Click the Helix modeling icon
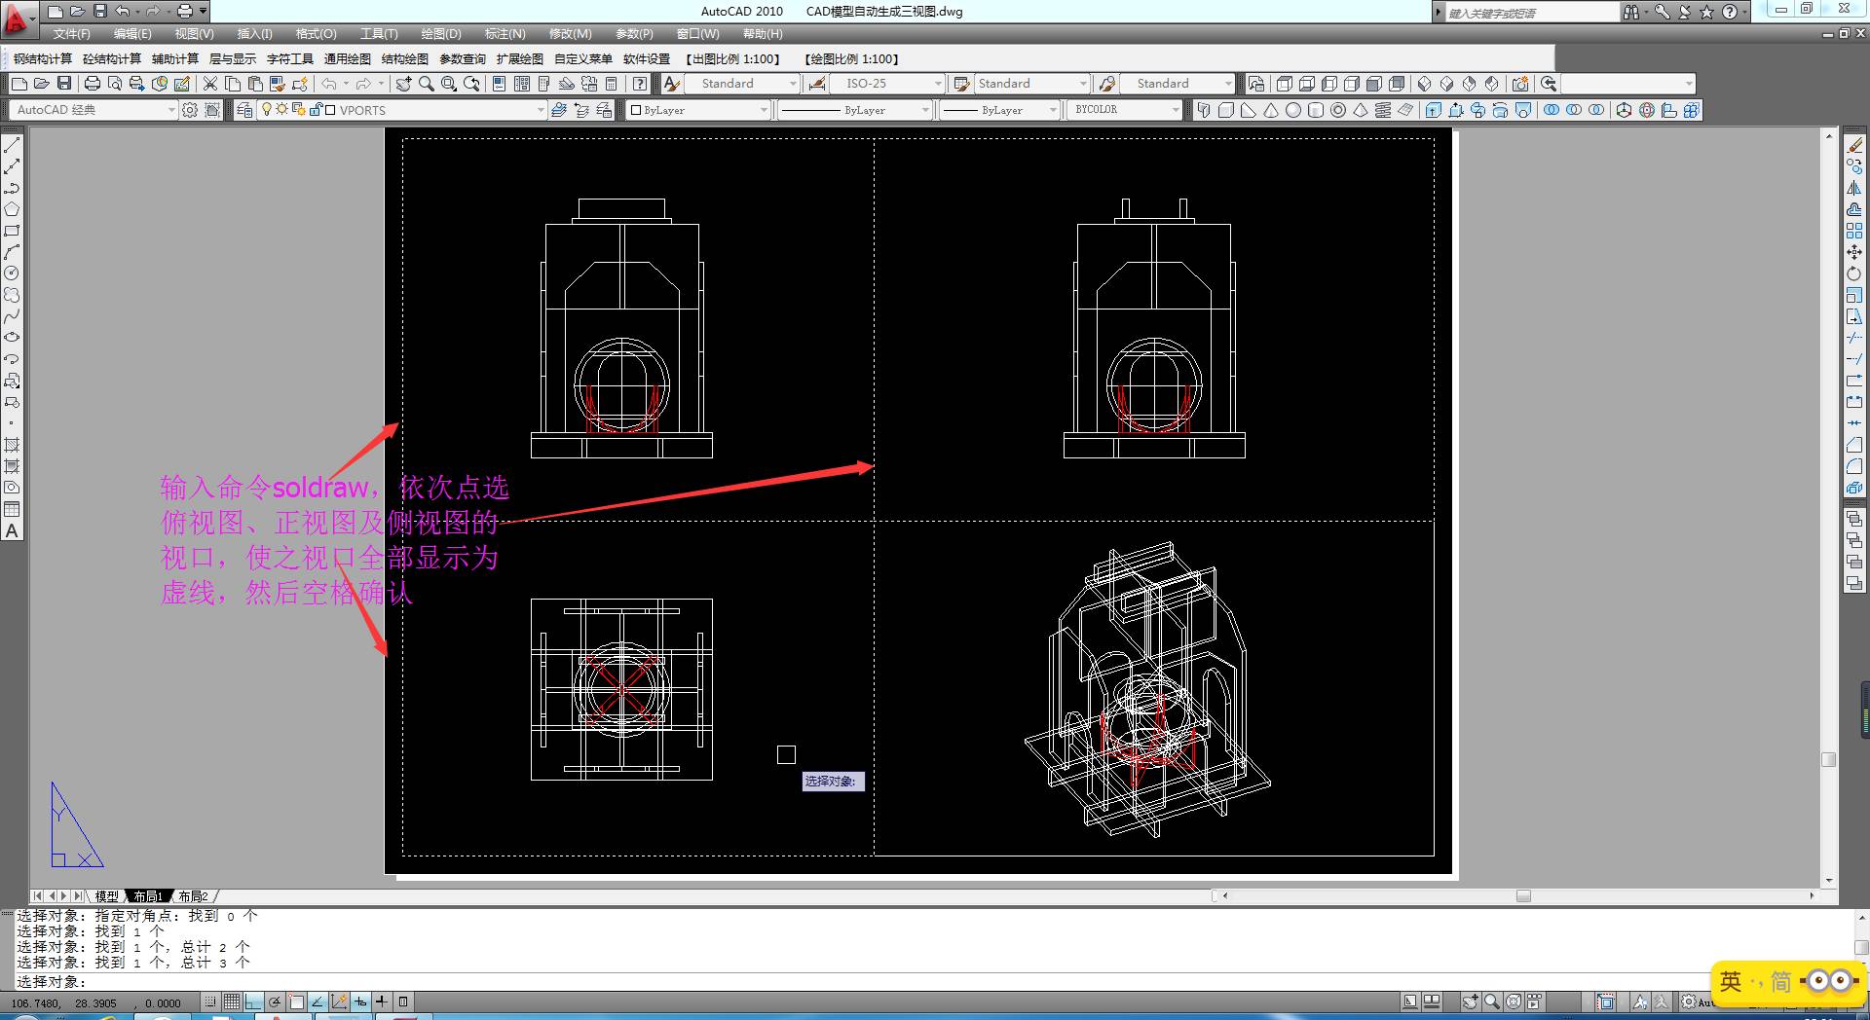The height and width of the screenshot is (1020, 1870). pyautogui.click(x=1383, y=110)
